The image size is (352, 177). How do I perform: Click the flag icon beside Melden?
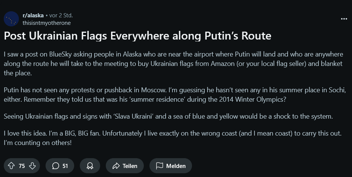[159, 166]
